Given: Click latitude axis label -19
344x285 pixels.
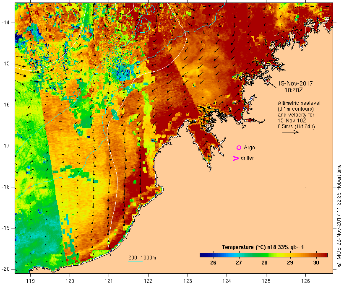Looking at the screenshot, I should point(5,228).
